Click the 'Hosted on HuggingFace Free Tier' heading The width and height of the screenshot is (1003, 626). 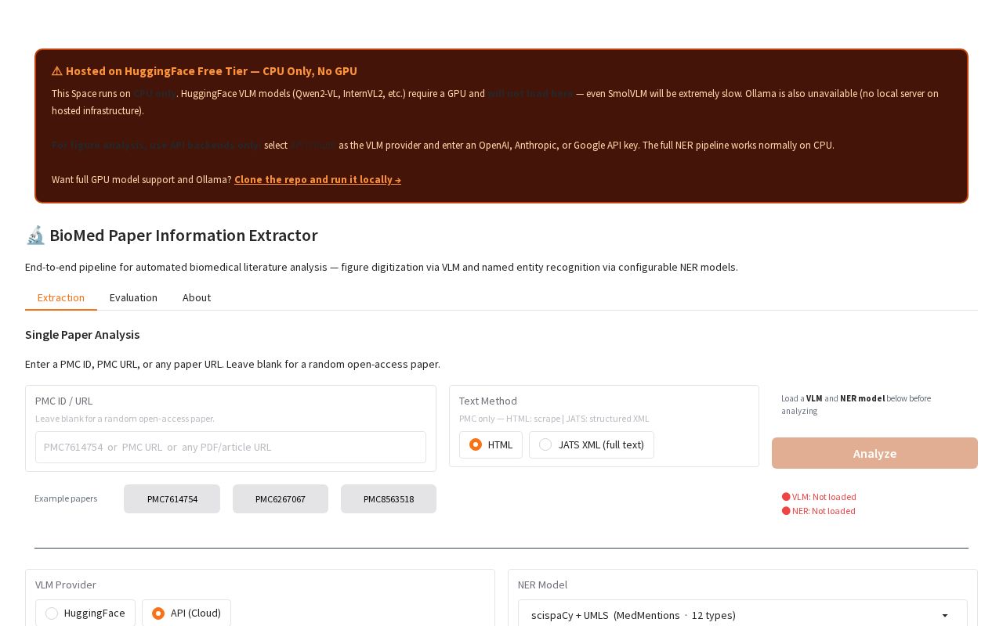[x=212, y=71]
